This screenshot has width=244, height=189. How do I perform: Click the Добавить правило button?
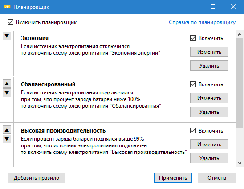[x=37, y=178]
